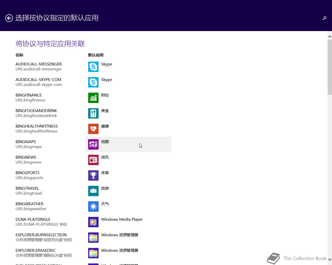The height and width of the screenshot is (265, 332).
Task: Click URL:bingweather description text
Action: click(x=31, y=209)
